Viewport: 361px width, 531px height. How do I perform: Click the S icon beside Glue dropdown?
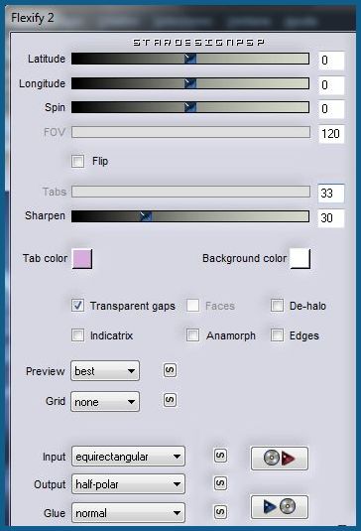[220, 512]
